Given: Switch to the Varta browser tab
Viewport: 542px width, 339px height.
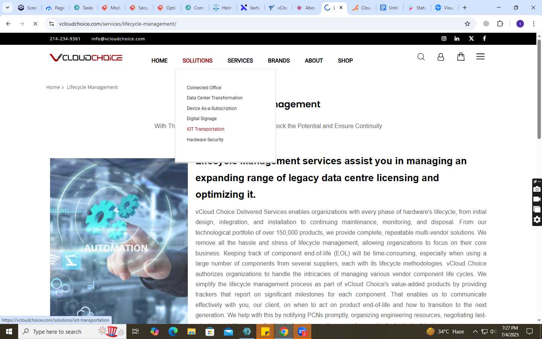Looking at the screenshot, I should [x=251, y=8].
